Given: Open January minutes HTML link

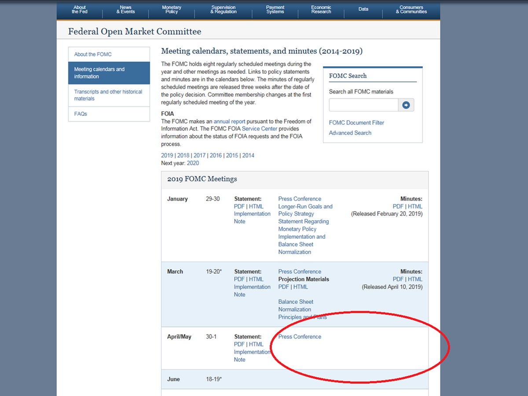Looking at the screenshot, I should (x=415, y=206).
